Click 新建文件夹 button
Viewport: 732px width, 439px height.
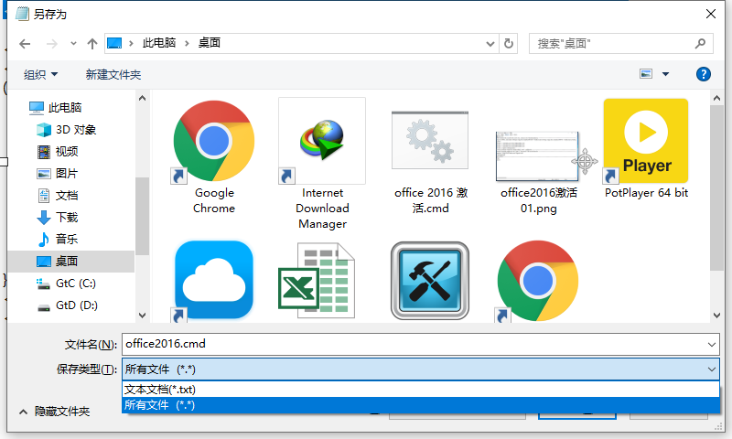pos(113,75)
